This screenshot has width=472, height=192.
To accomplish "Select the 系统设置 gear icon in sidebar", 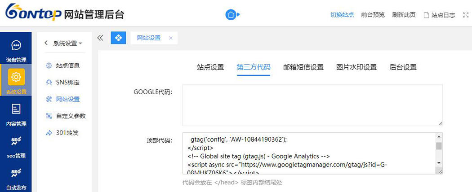I will pyautogui.click(x=16, y=77).
